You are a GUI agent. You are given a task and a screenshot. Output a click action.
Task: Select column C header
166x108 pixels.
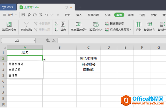pyautogui.click(x=88, y=47)
